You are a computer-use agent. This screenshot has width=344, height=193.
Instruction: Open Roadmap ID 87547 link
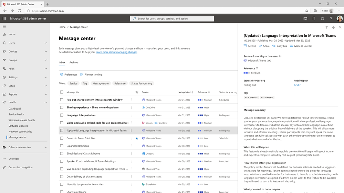[x=297, y=85]
